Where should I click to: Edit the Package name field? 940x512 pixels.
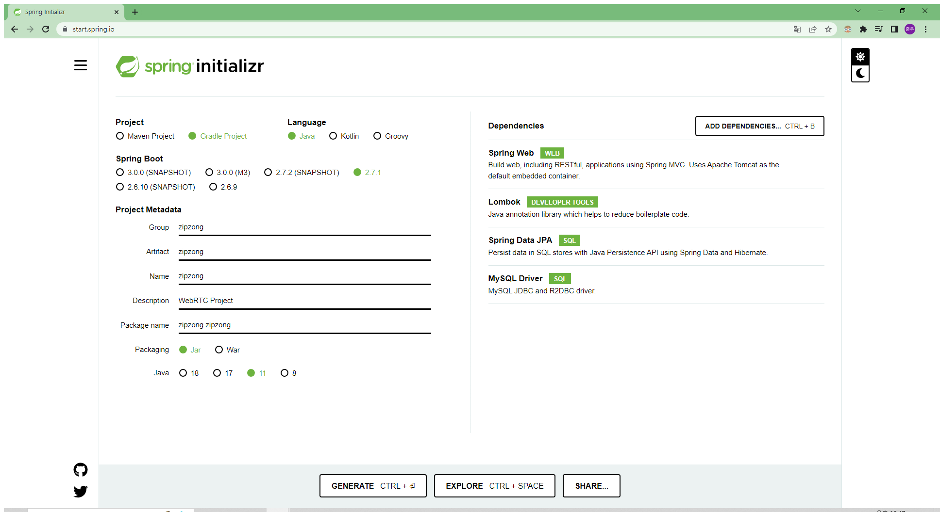click(304, 325)
